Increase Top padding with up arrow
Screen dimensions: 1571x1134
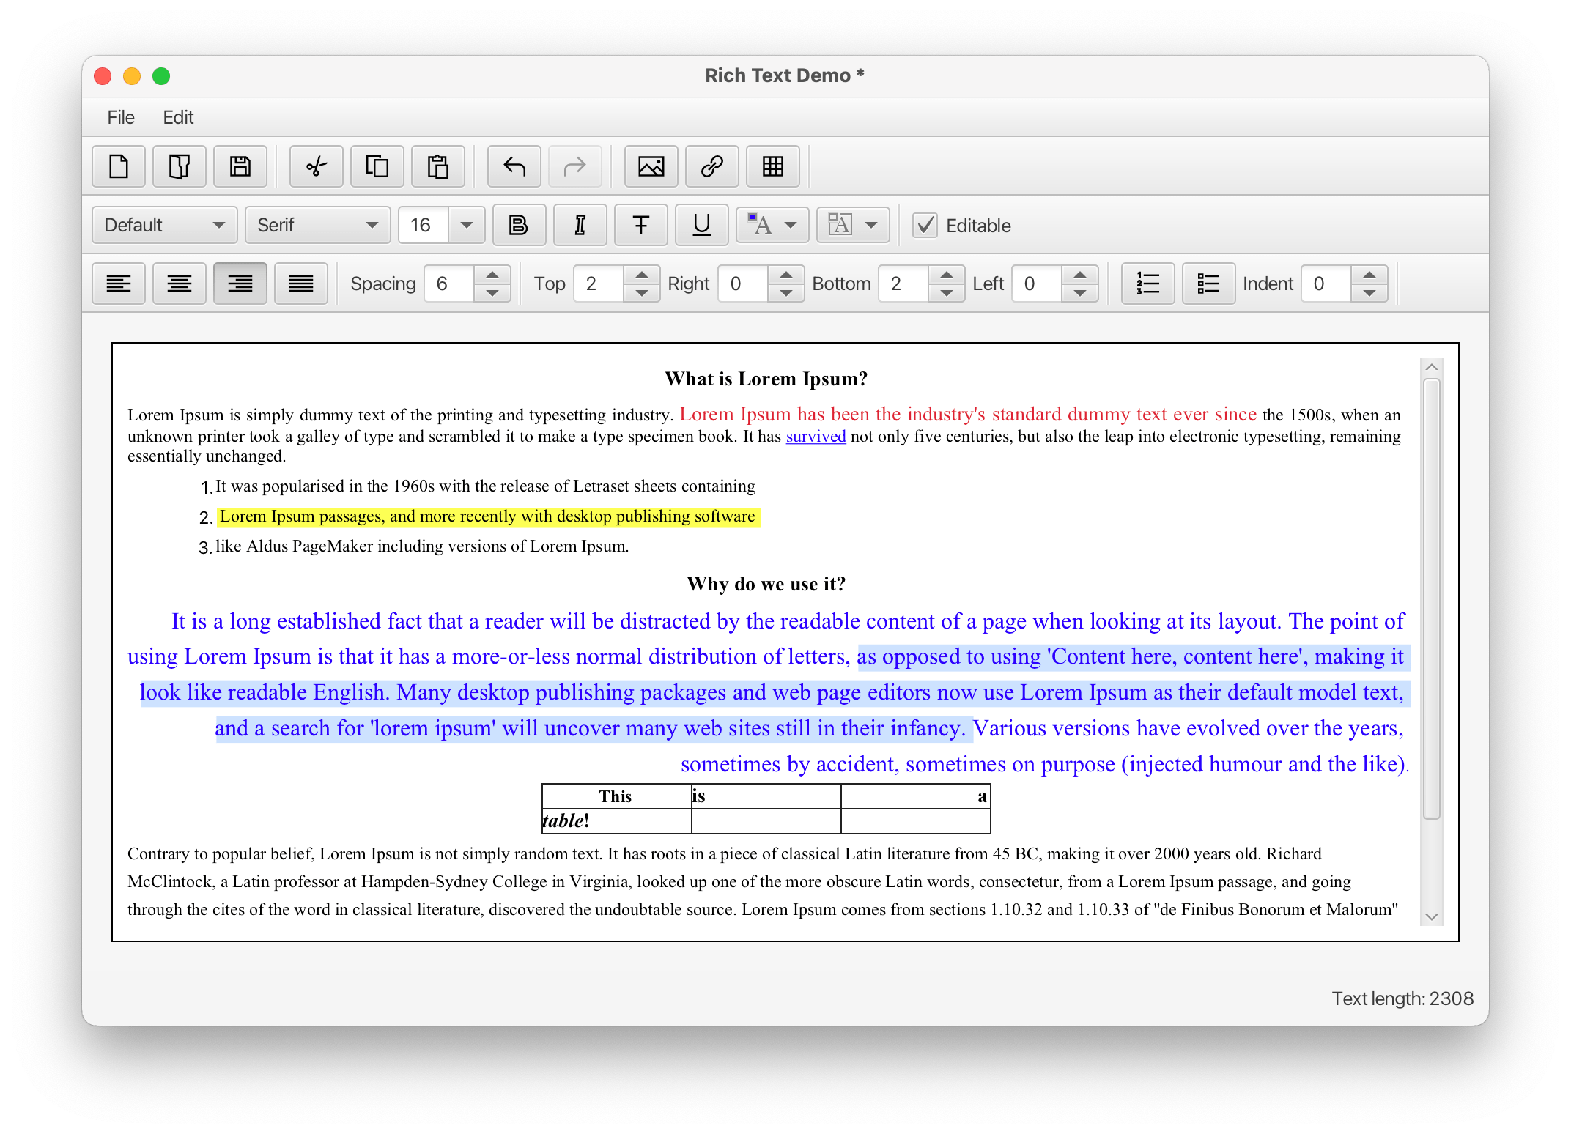coord(642,275)
